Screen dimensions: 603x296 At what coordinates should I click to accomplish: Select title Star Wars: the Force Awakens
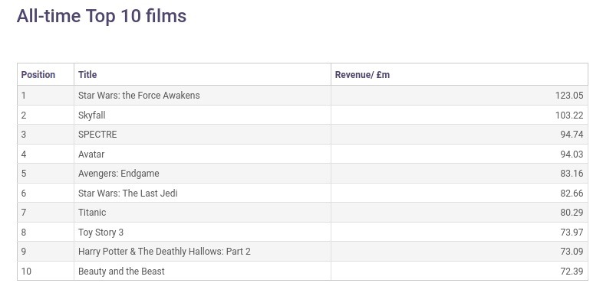point(139,96)
